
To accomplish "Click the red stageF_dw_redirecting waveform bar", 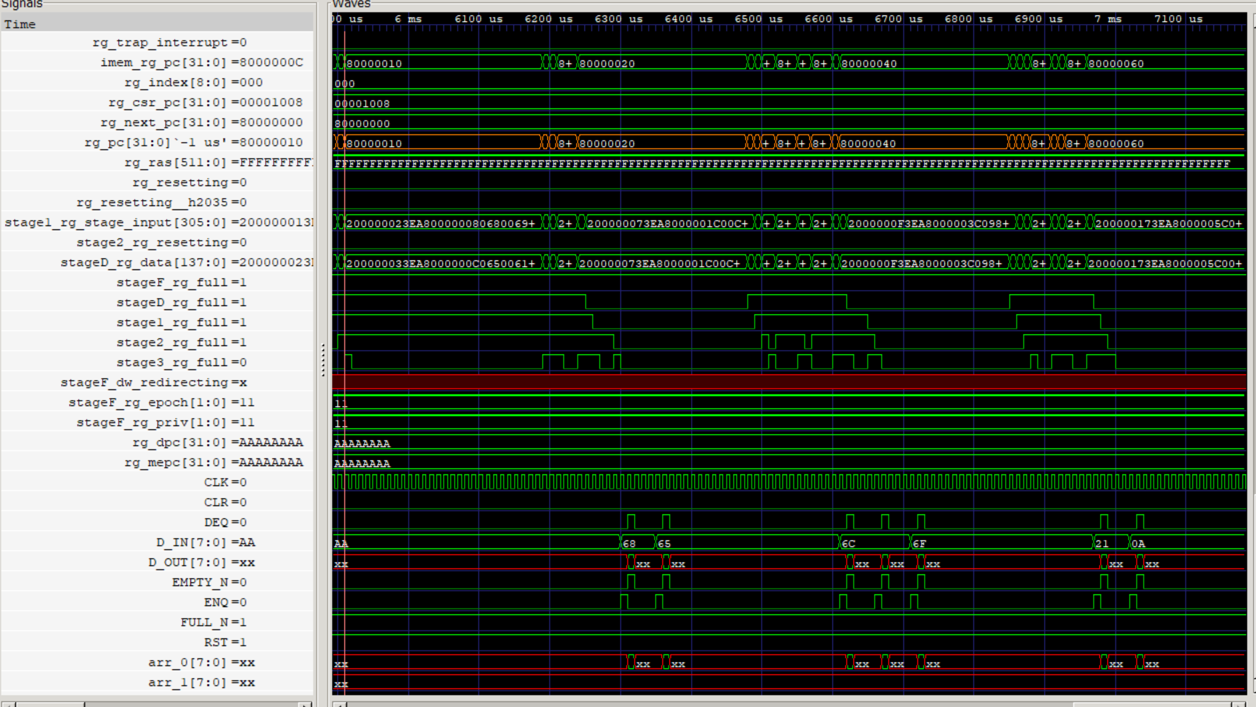I will pos(780,382).
